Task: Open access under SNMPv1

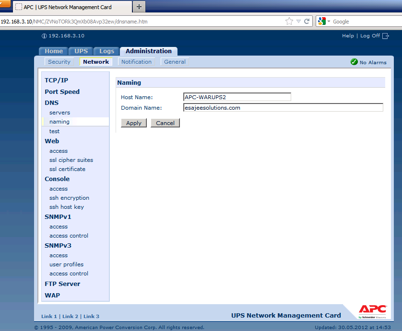Action: tap(59, 227)
